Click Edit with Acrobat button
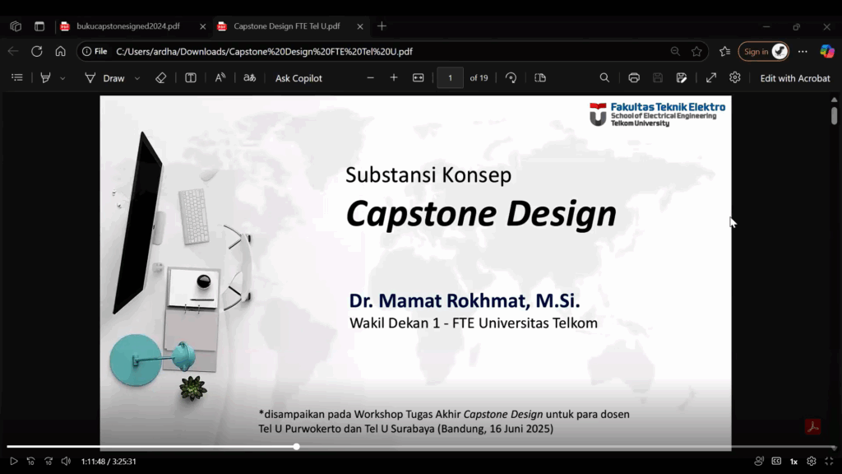Viewport: 842px width, 474px height. (x=794, y=78)
